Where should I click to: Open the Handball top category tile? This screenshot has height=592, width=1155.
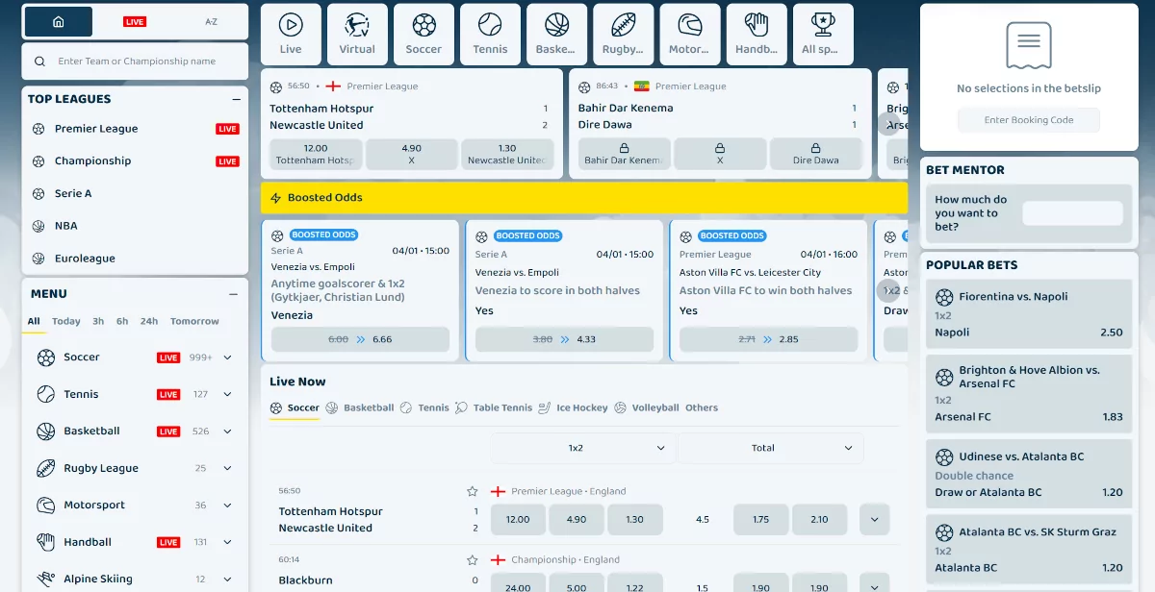pyautogui.click(x=757, y=35)
